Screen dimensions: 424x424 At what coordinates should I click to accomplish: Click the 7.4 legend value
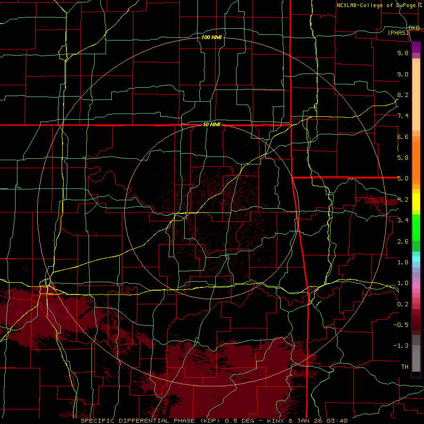click(403, 116)
